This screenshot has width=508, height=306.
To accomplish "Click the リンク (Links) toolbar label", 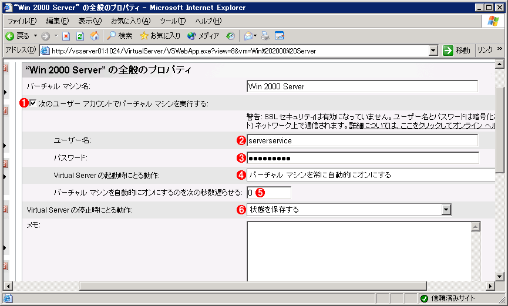I will pyautogui.click(x=485, y=51).
